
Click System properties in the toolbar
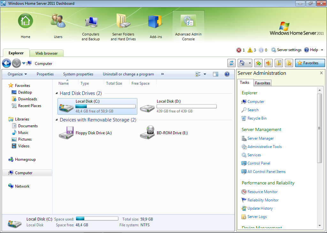[x=78, y=74]
